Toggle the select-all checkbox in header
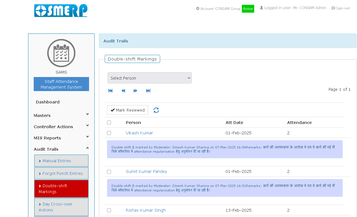357x217 pixels. pos(109,123)
